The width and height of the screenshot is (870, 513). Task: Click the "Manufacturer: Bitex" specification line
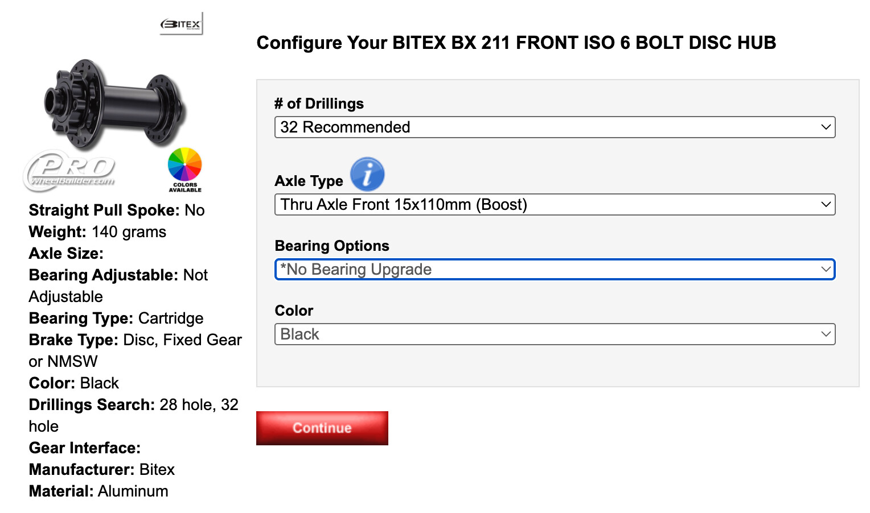[x=101, y=470]
